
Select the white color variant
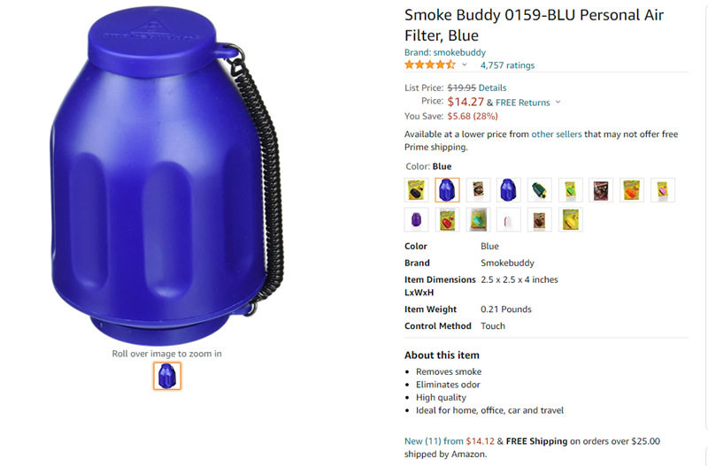[508, 219]
